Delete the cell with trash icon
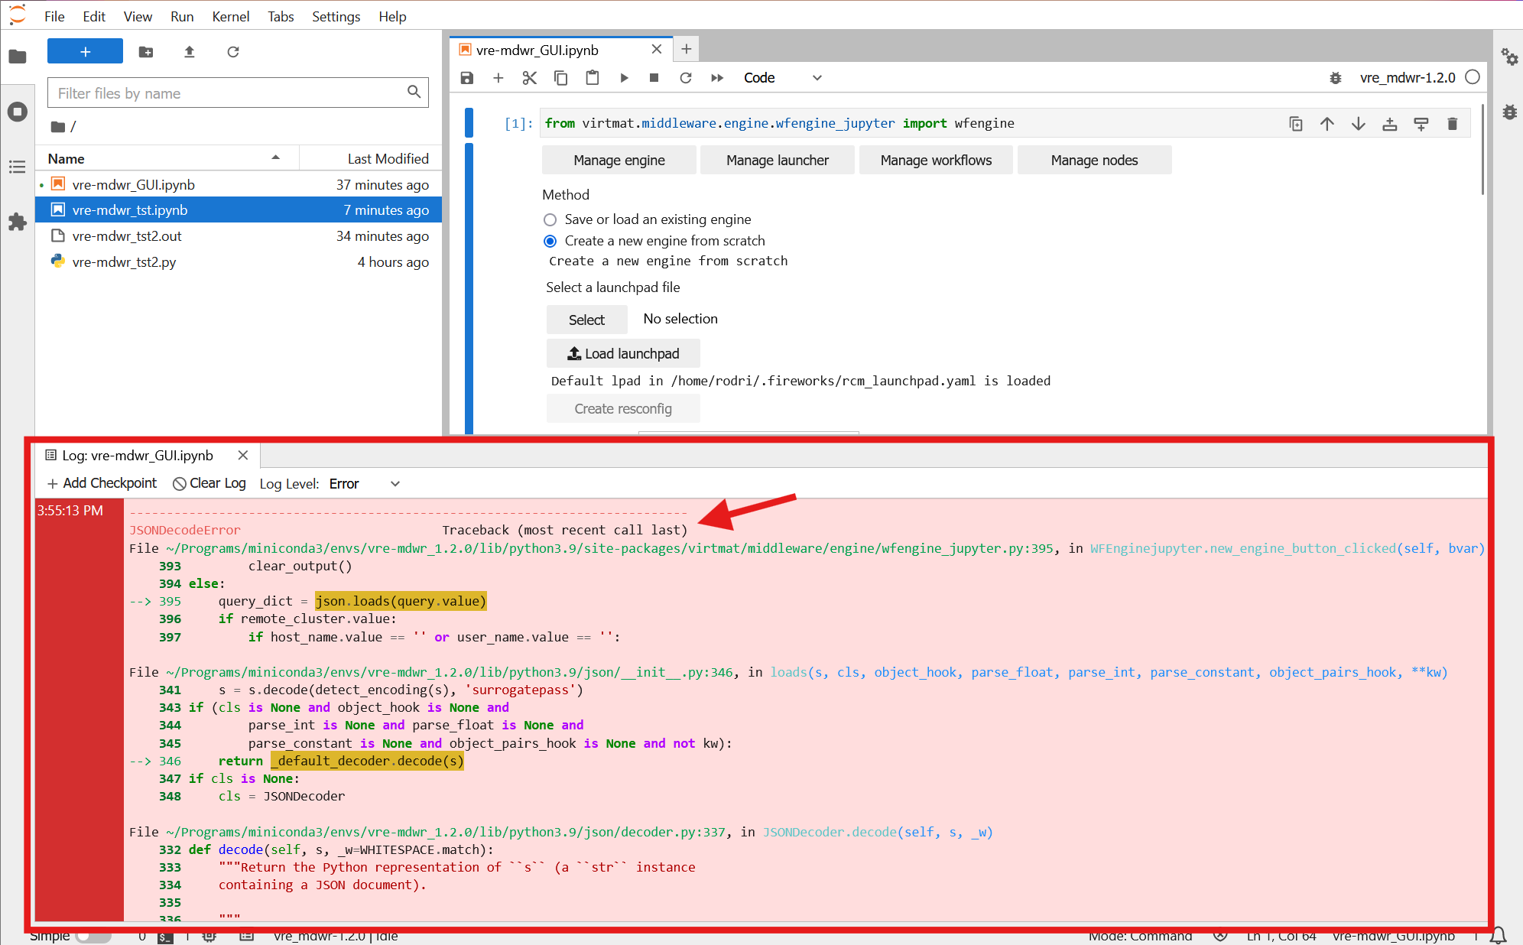 point(1453,124)
